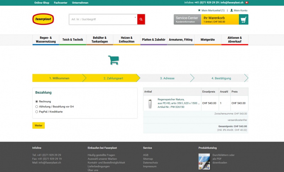Select the Rechnung payment option
The height and width of the screenshot is (172, 284).
pyautogui.click(x=37, y=101)
